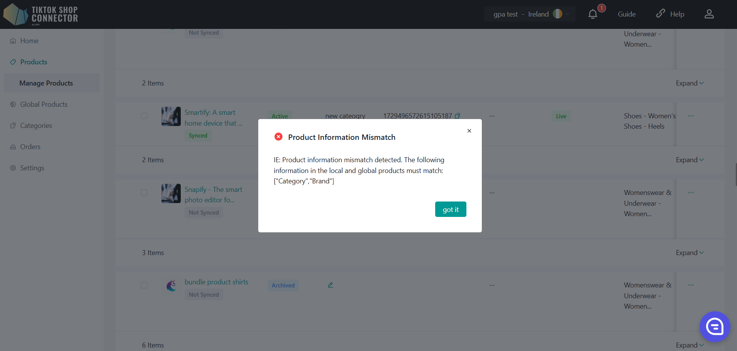This screenshot has width=737, height=351.
Task: Expand the 6 Items variant group
Action: tap(689, 345)
